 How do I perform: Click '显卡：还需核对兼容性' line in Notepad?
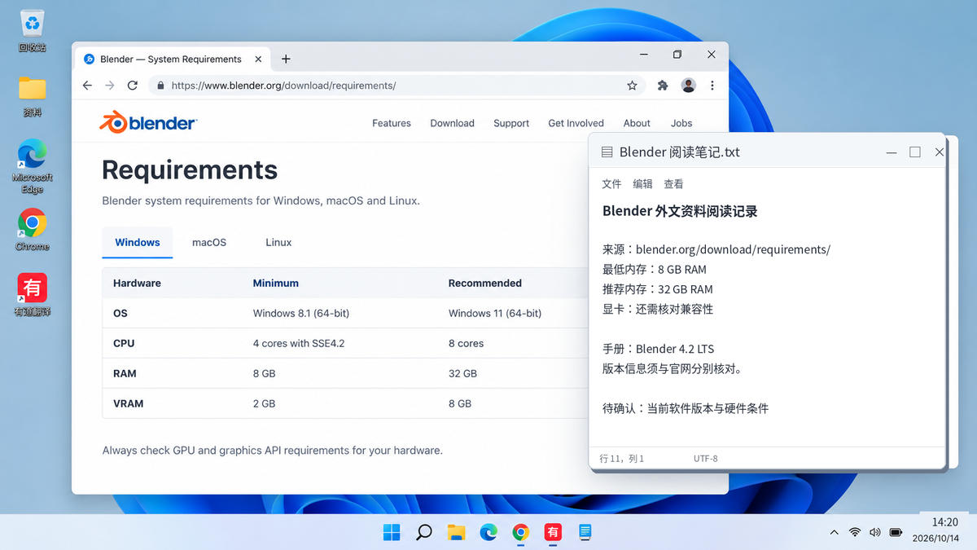click(x=657, y=309)
